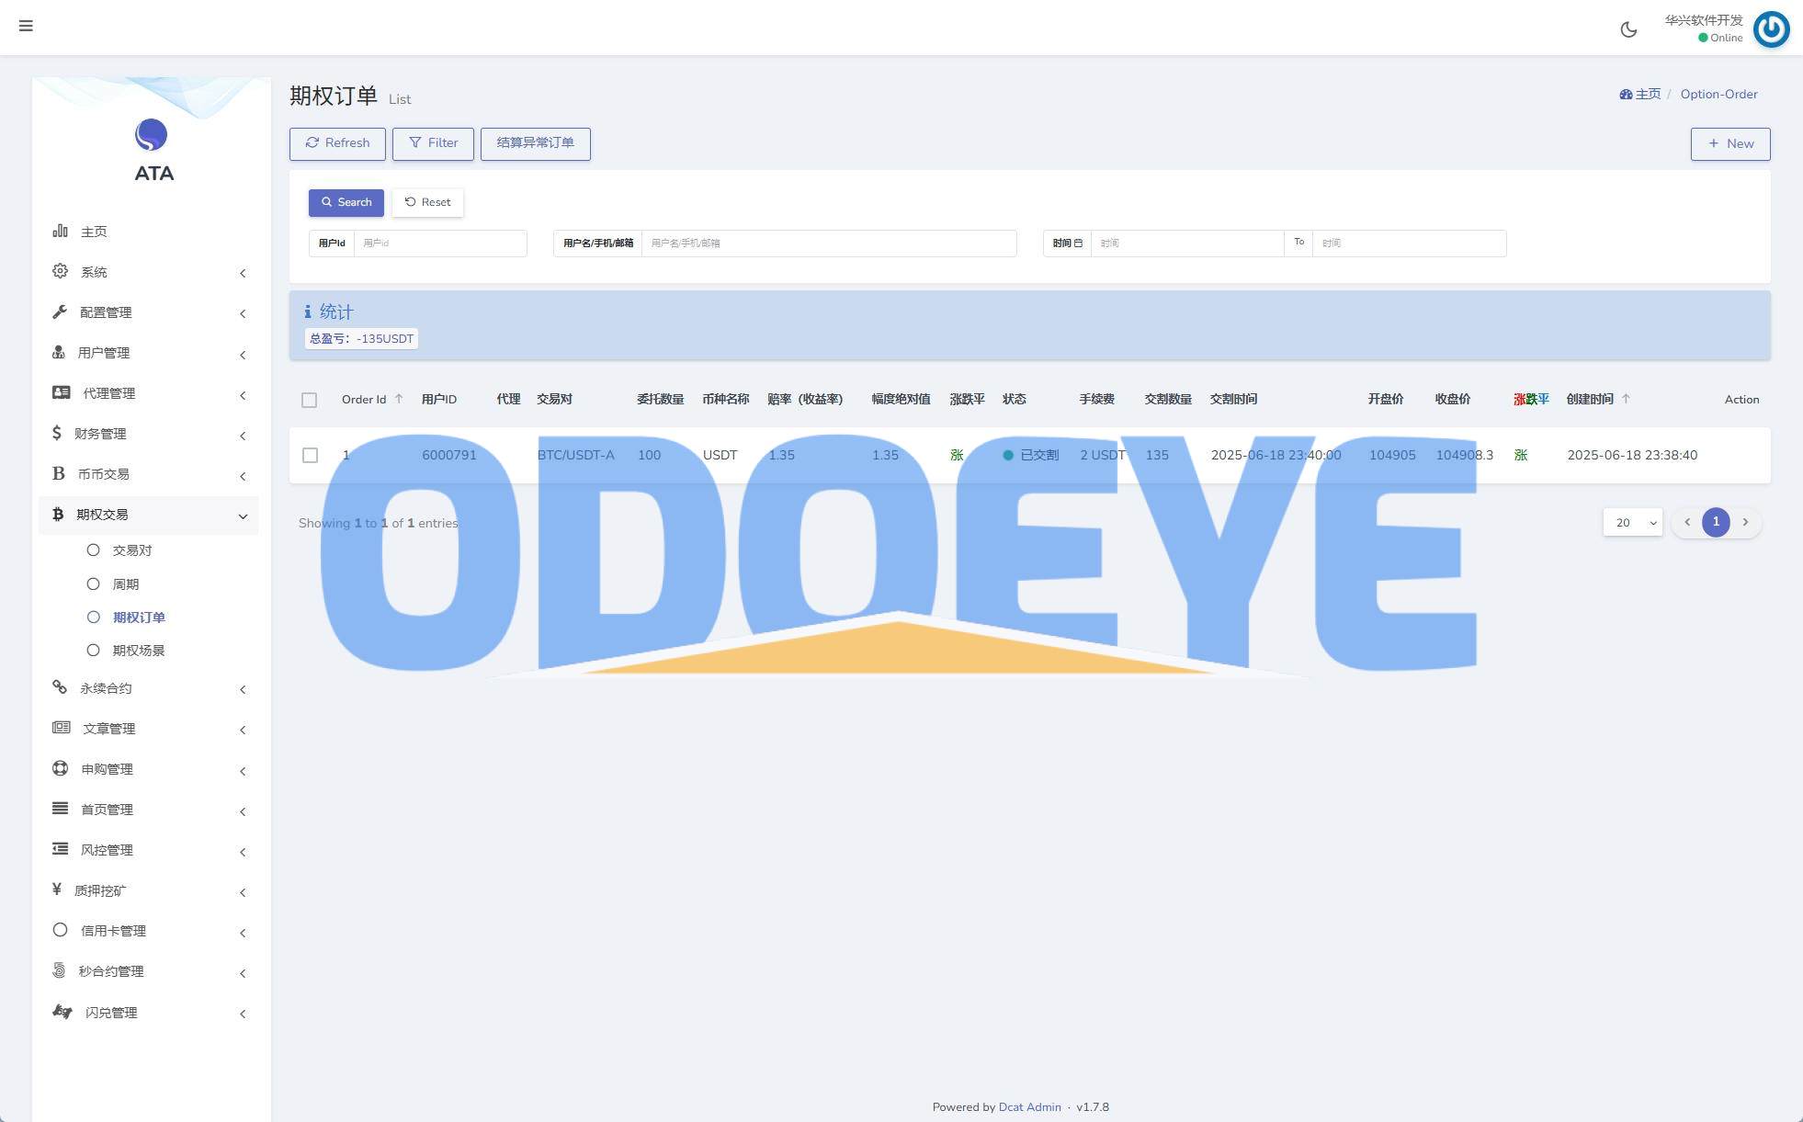Click the hamburger menu icon
Image resolution: width=1803 pixels, height=1122 pixels.
26,26
